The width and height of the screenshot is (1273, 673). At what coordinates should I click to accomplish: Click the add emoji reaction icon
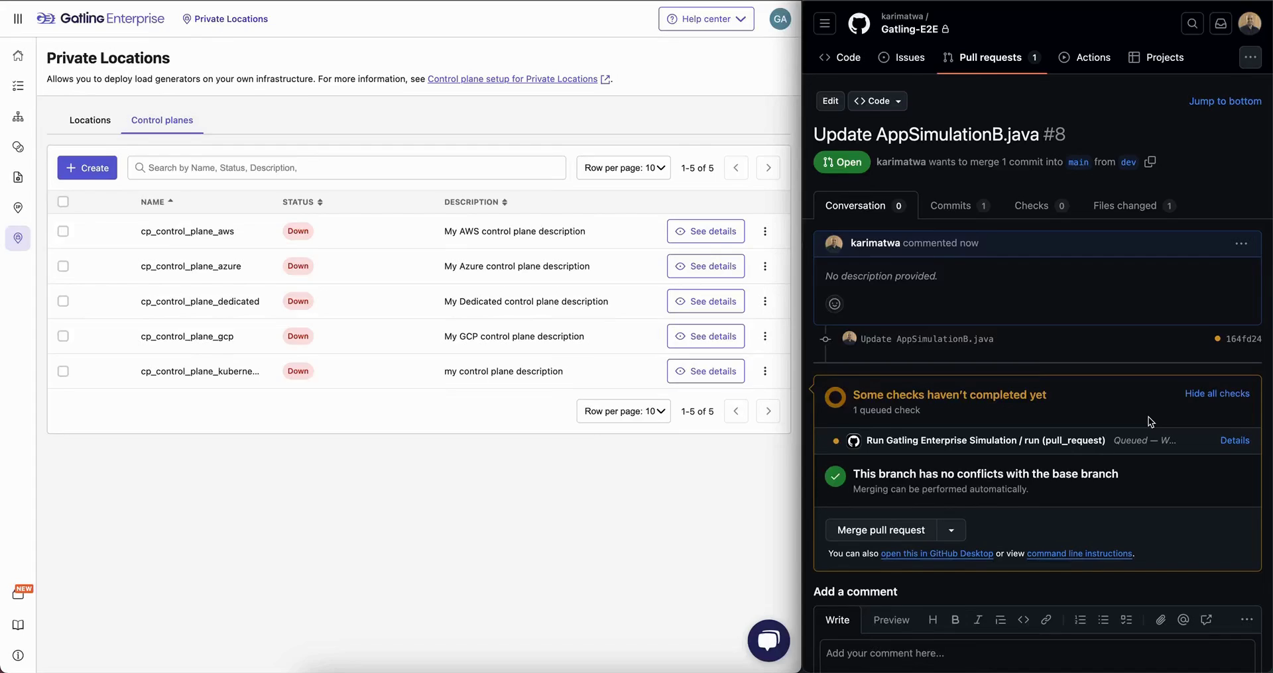pos(834,304)
